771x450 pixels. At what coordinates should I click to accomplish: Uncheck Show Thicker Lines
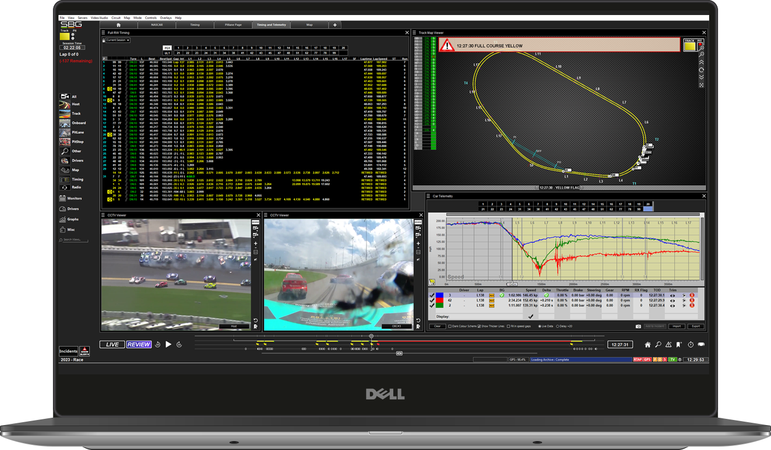479,326
